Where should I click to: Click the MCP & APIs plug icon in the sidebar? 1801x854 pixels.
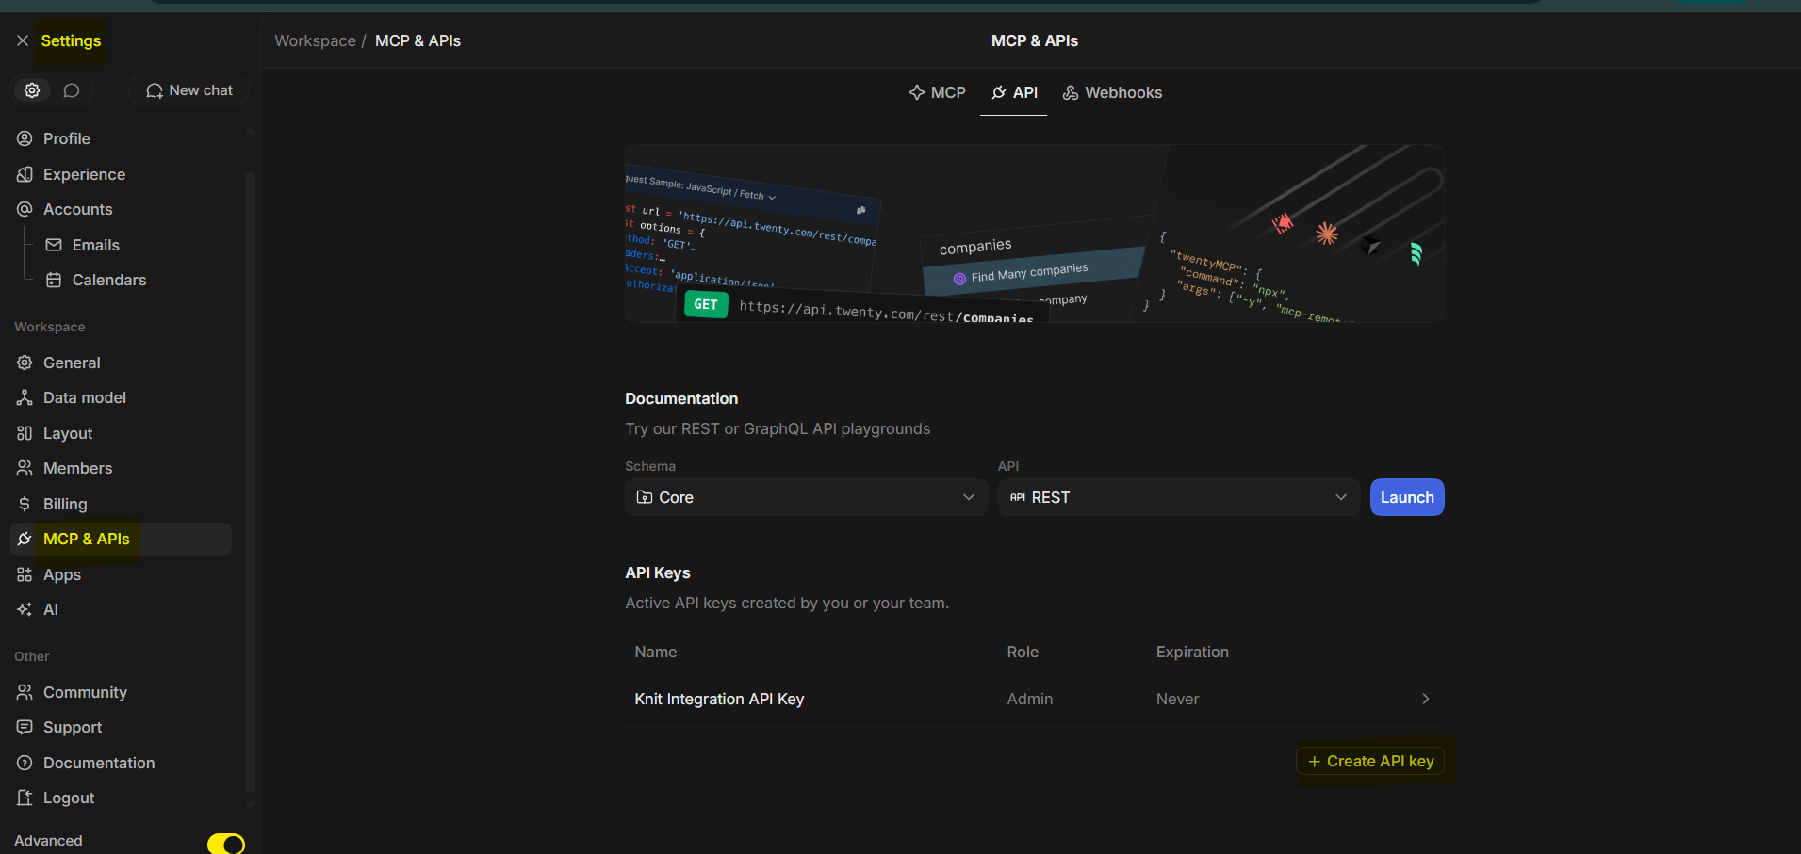(25, 539)
